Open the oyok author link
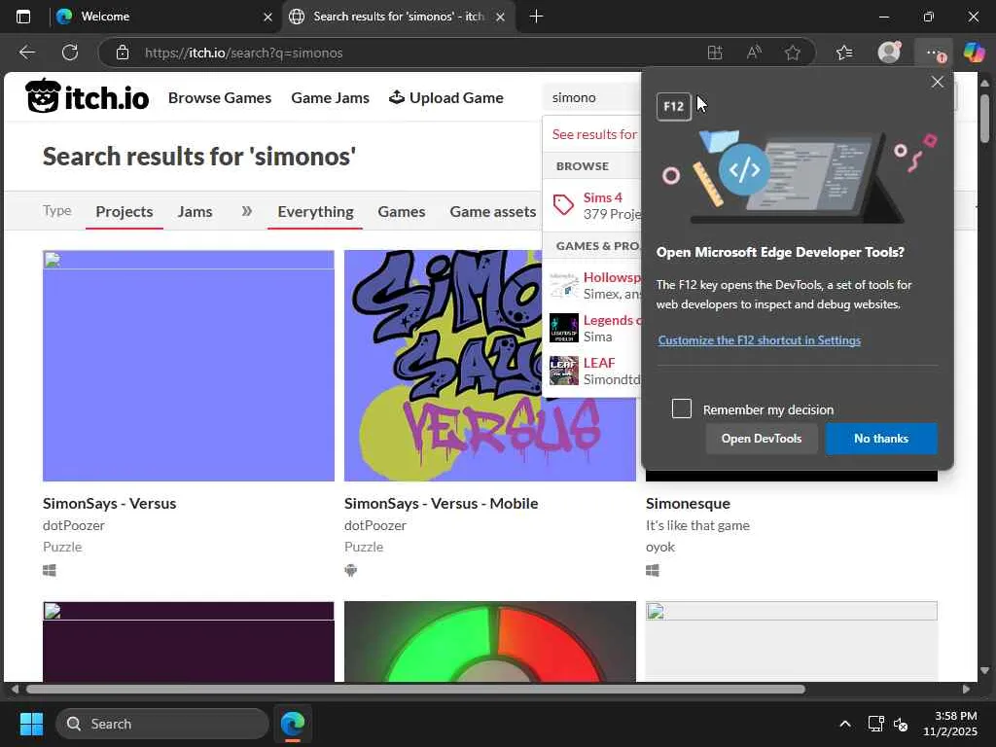This screenshot has width=996, height=747. [660, 547]
